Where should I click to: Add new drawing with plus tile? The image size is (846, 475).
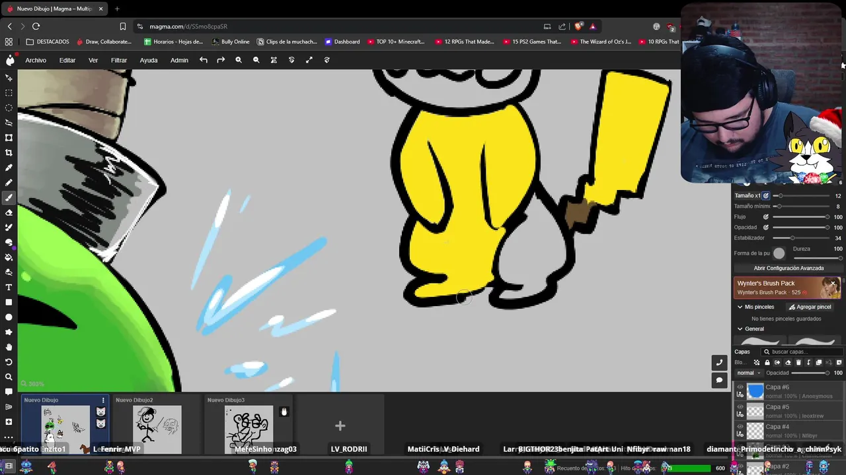340,426
